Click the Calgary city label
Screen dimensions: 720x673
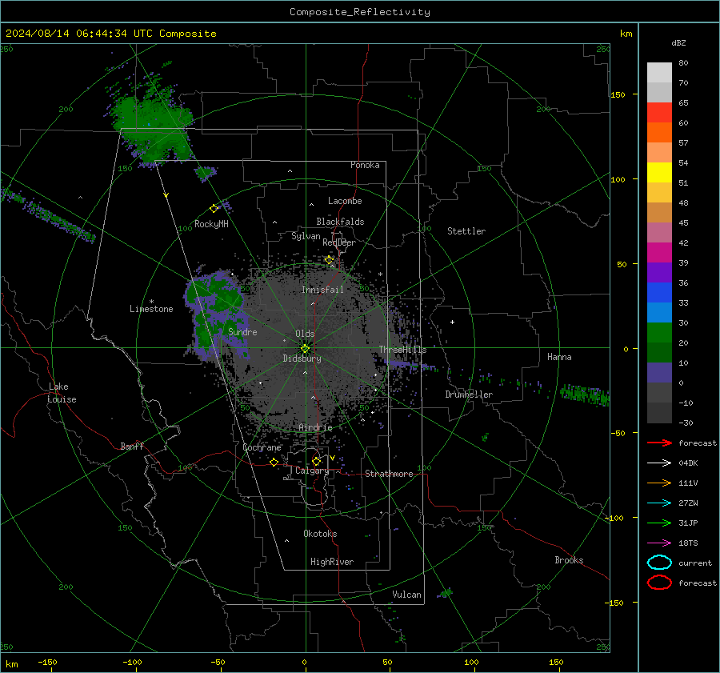[312, 471]
